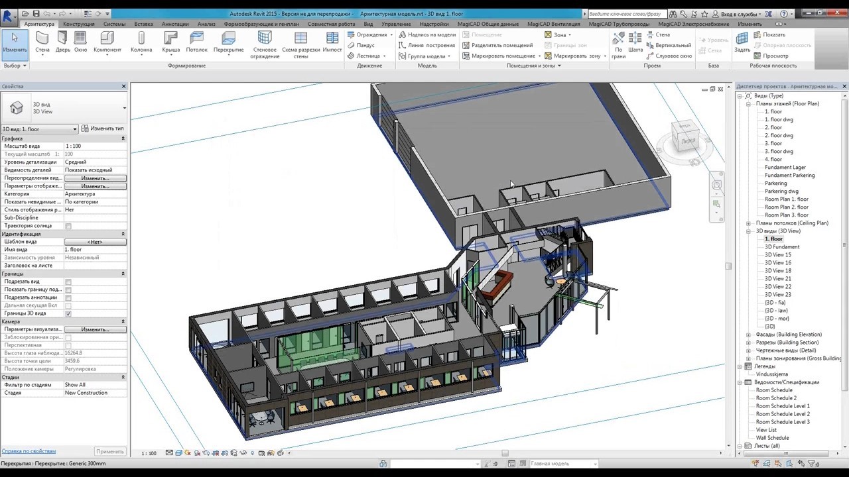Toggle the Границы 3D вида checkbox
The height and width of the screenshot is (477, 849).
[68, 313]
